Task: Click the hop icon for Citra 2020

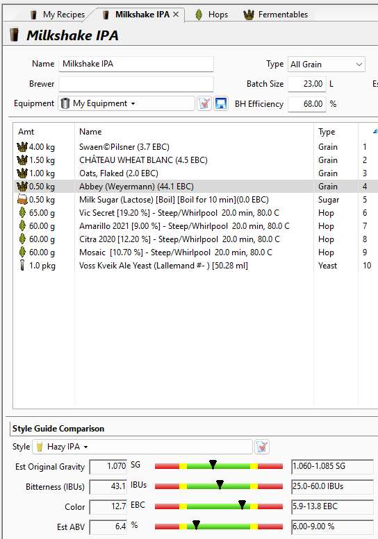Action: (x=22, y=239)
